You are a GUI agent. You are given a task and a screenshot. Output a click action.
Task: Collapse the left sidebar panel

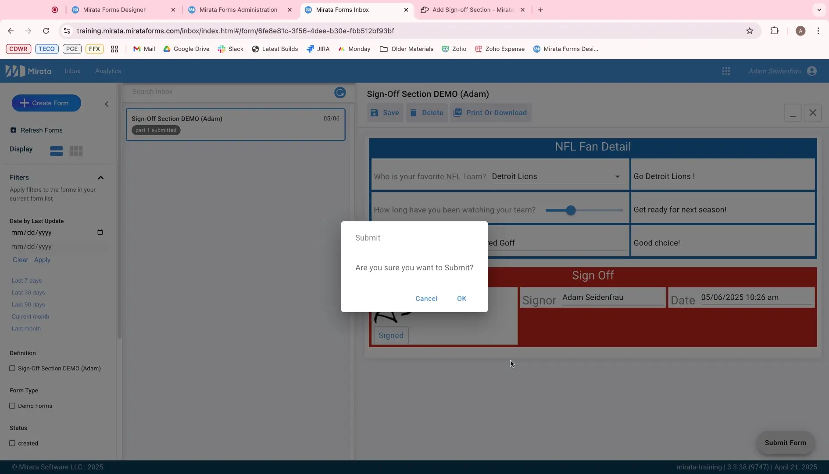click(106, 104)
